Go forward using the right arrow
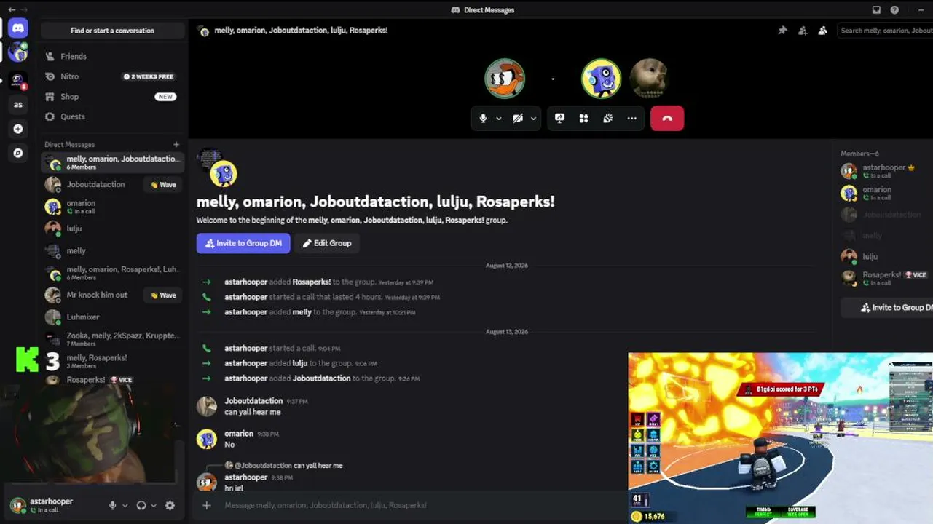The width and height of the screenshot is (933, 524). 24,9
